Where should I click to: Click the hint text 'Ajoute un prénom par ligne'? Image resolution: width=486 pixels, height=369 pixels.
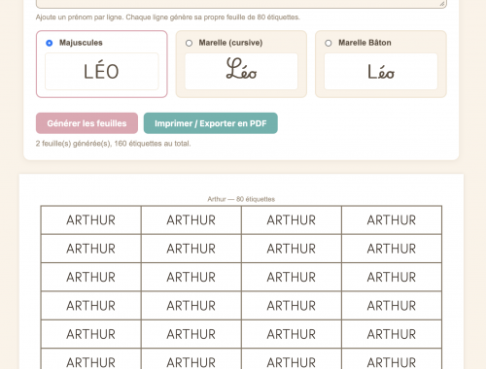tap(79, 17)
